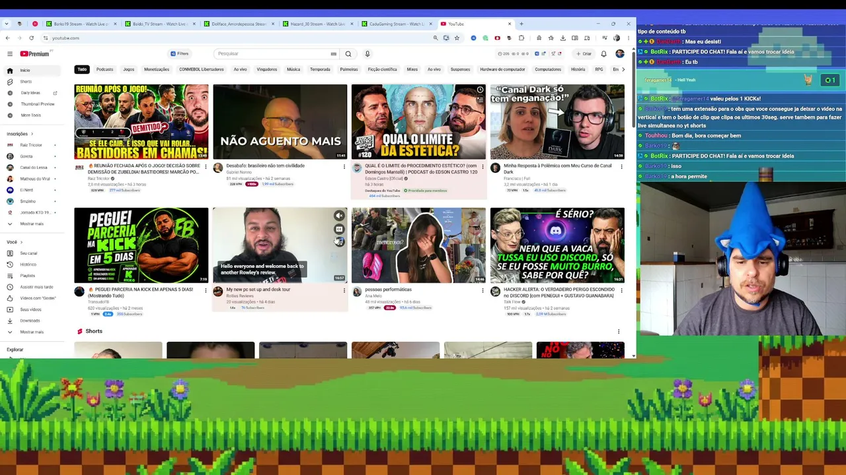Open Thumbnail Preview in the sidebar
Image resolution: width=846 pixels, height=475 pixels.
coord(32,104)
